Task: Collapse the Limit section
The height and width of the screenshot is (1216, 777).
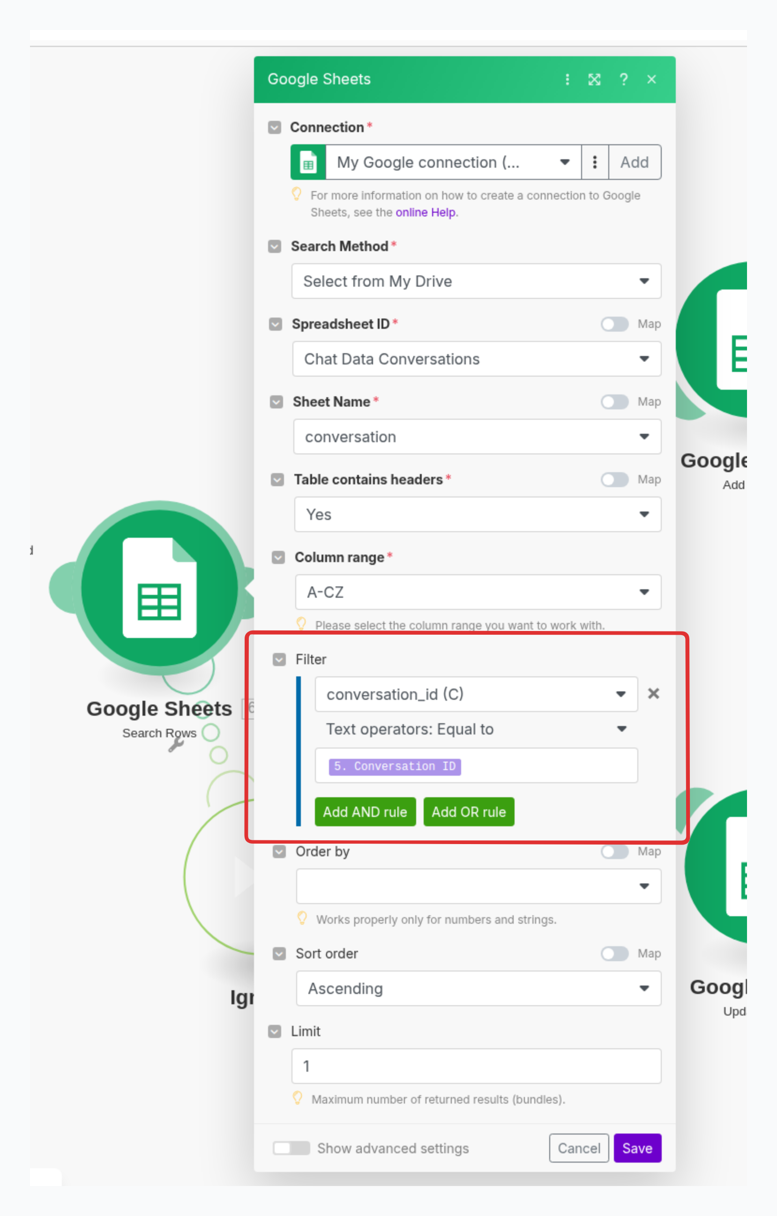Action: coord(274,1031)
